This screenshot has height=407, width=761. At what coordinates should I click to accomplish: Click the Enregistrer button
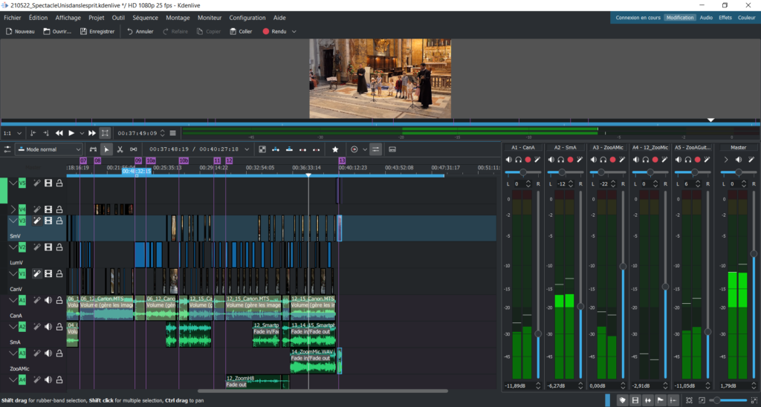tap(97, 31)
